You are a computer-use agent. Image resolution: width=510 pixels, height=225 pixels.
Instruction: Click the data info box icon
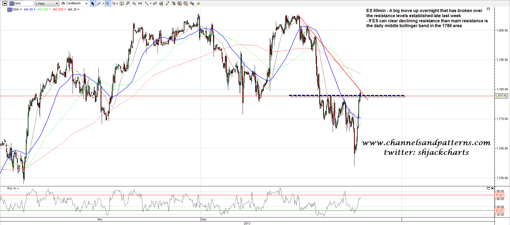click(122, 3)
